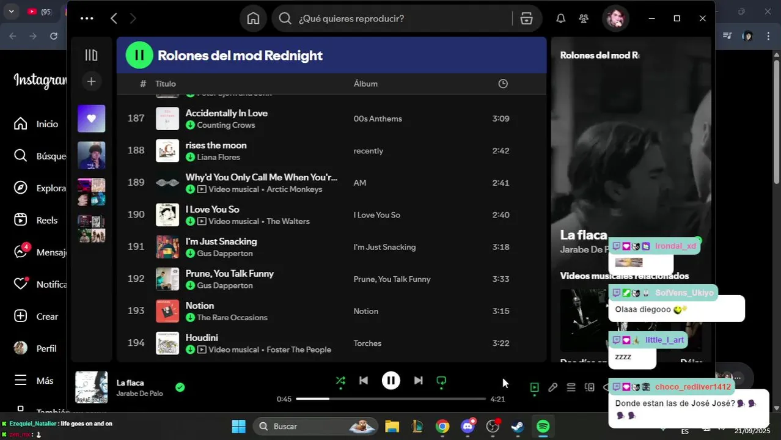Screen dimensions: 781x440
Task: Toggle the Now Playing view icon
Action: click(535, 387)
